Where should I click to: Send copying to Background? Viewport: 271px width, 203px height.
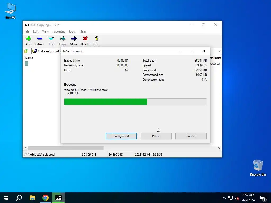coord(121,136)
